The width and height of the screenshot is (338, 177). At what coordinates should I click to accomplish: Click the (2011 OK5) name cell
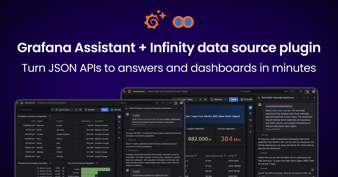[x=233, y=161]
